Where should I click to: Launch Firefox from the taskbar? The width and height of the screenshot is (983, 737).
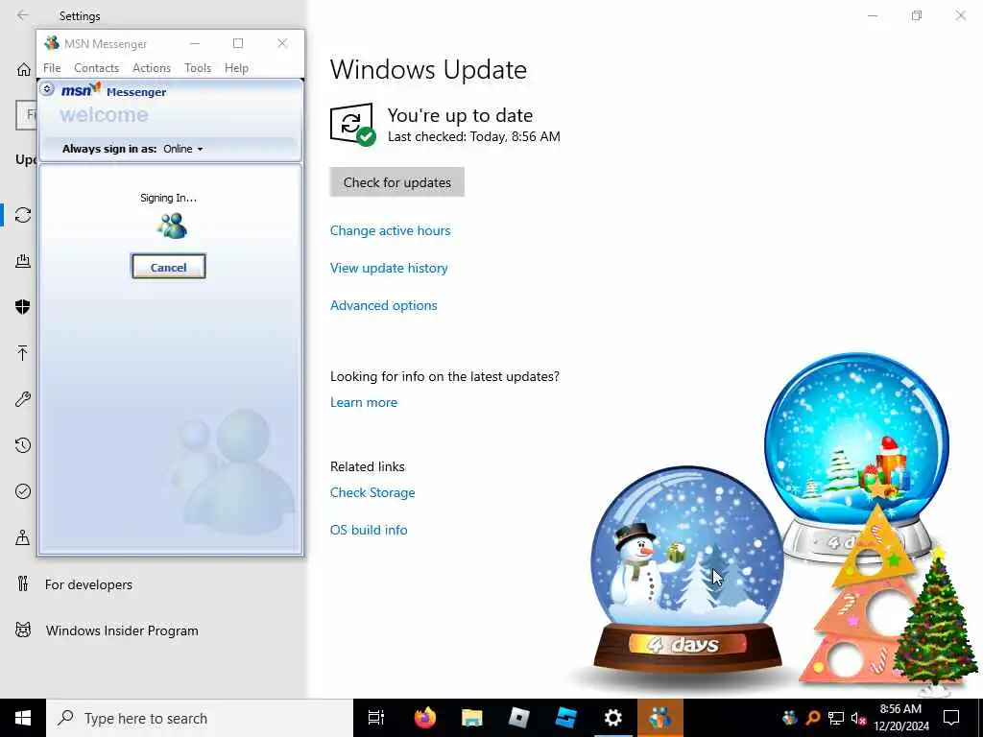point(425,718)
